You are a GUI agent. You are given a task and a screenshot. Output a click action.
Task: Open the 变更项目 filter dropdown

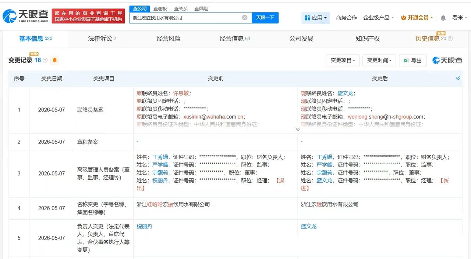point(343,61)
